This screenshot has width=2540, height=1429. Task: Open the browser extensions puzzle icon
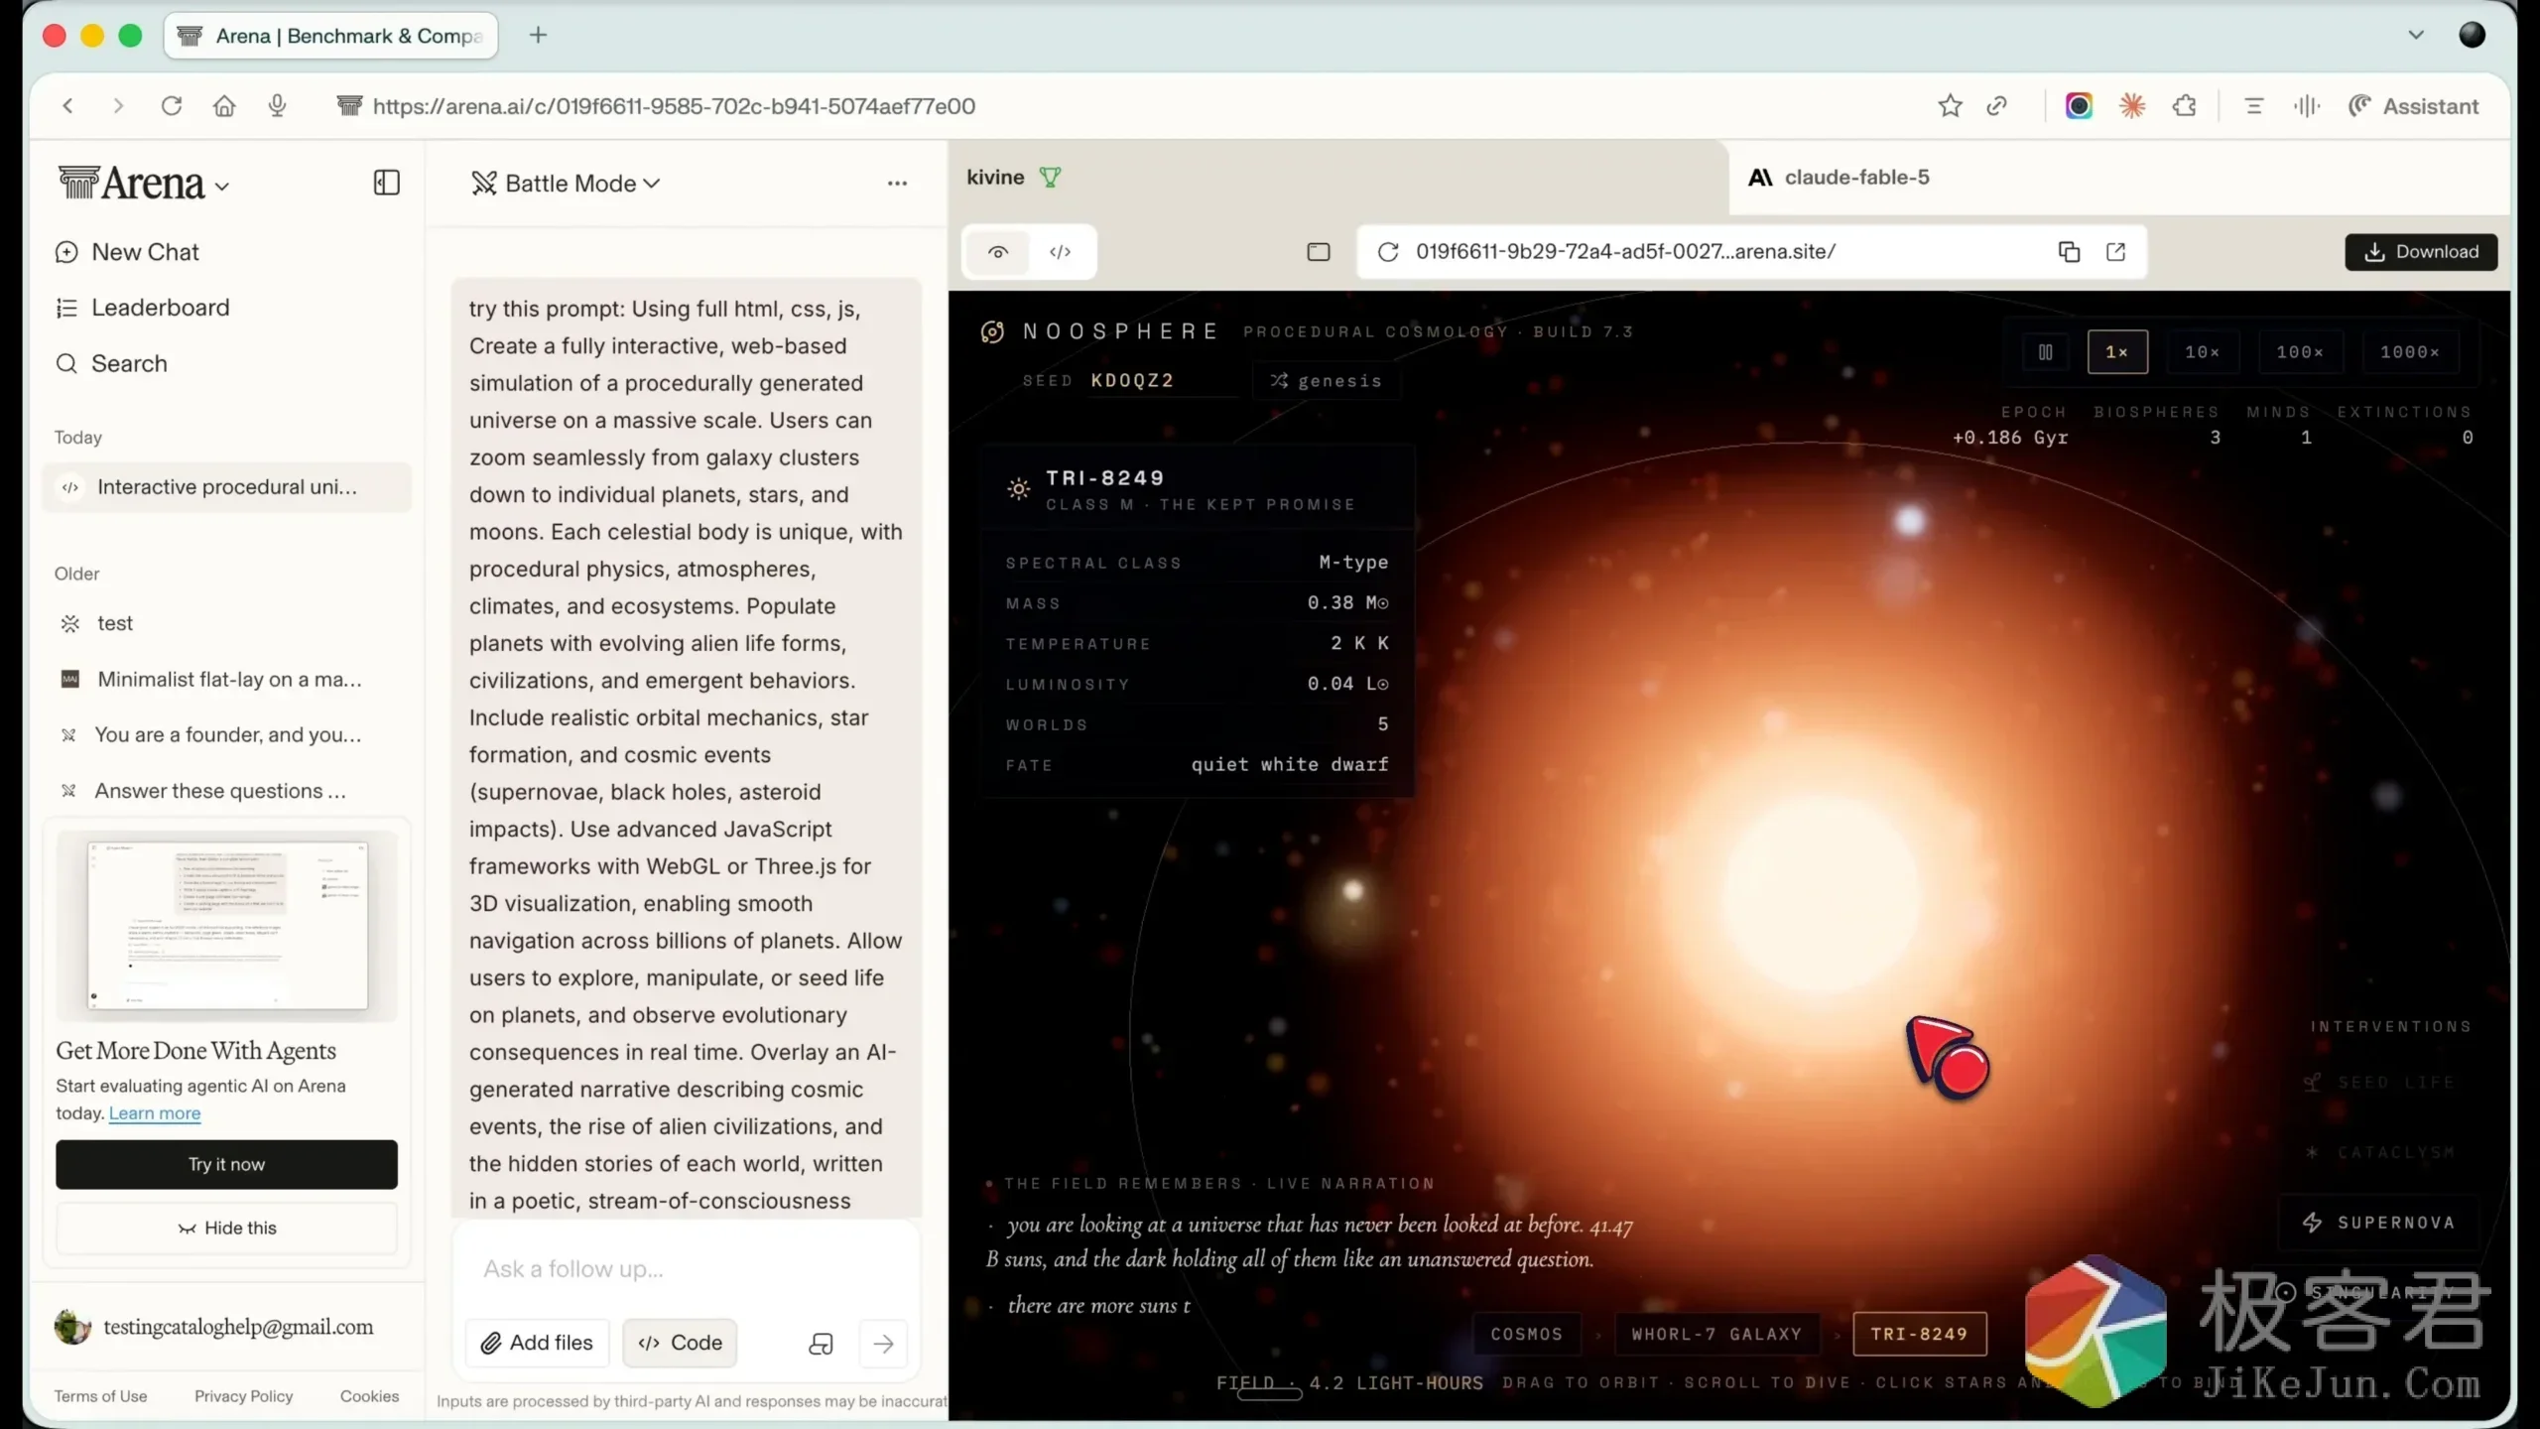(x=2184, y=106)
